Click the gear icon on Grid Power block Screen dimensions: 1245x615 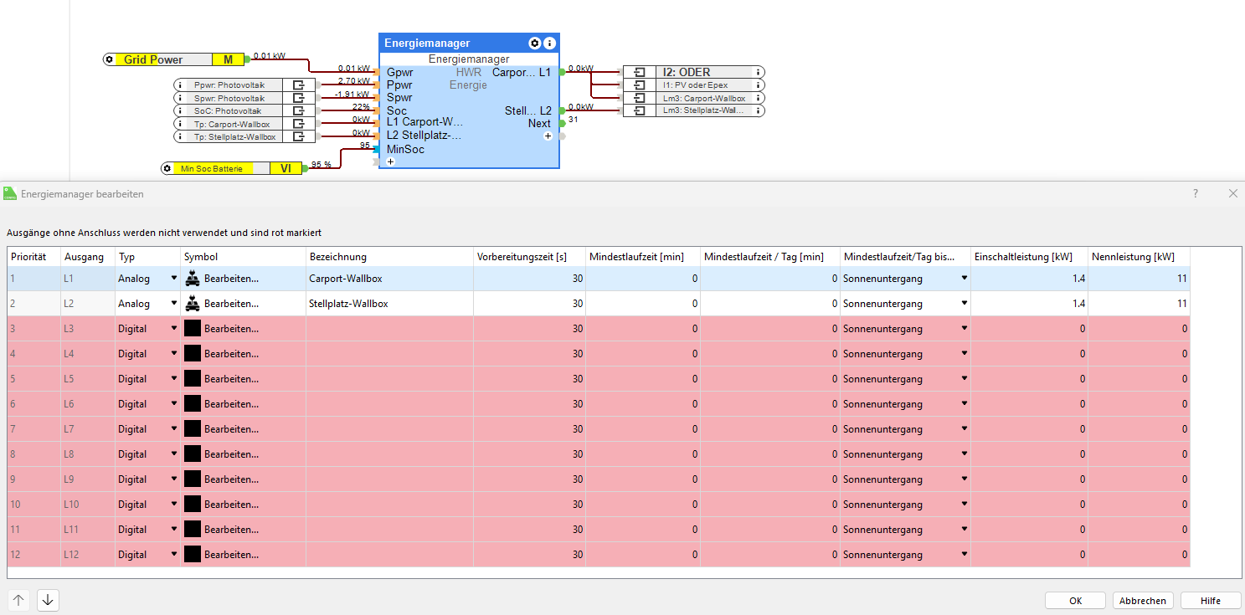click(x=109, y=59)
